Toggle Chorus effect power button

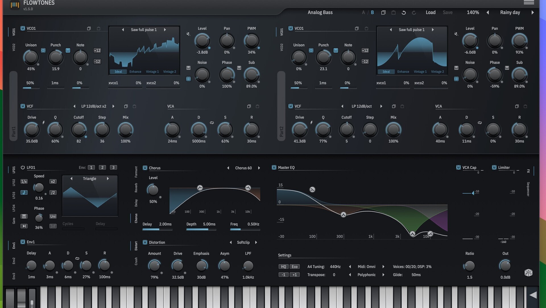(145, 168)
